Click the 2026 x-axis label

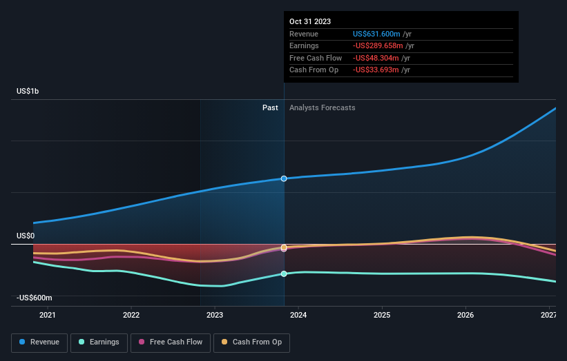pos(465,316)
